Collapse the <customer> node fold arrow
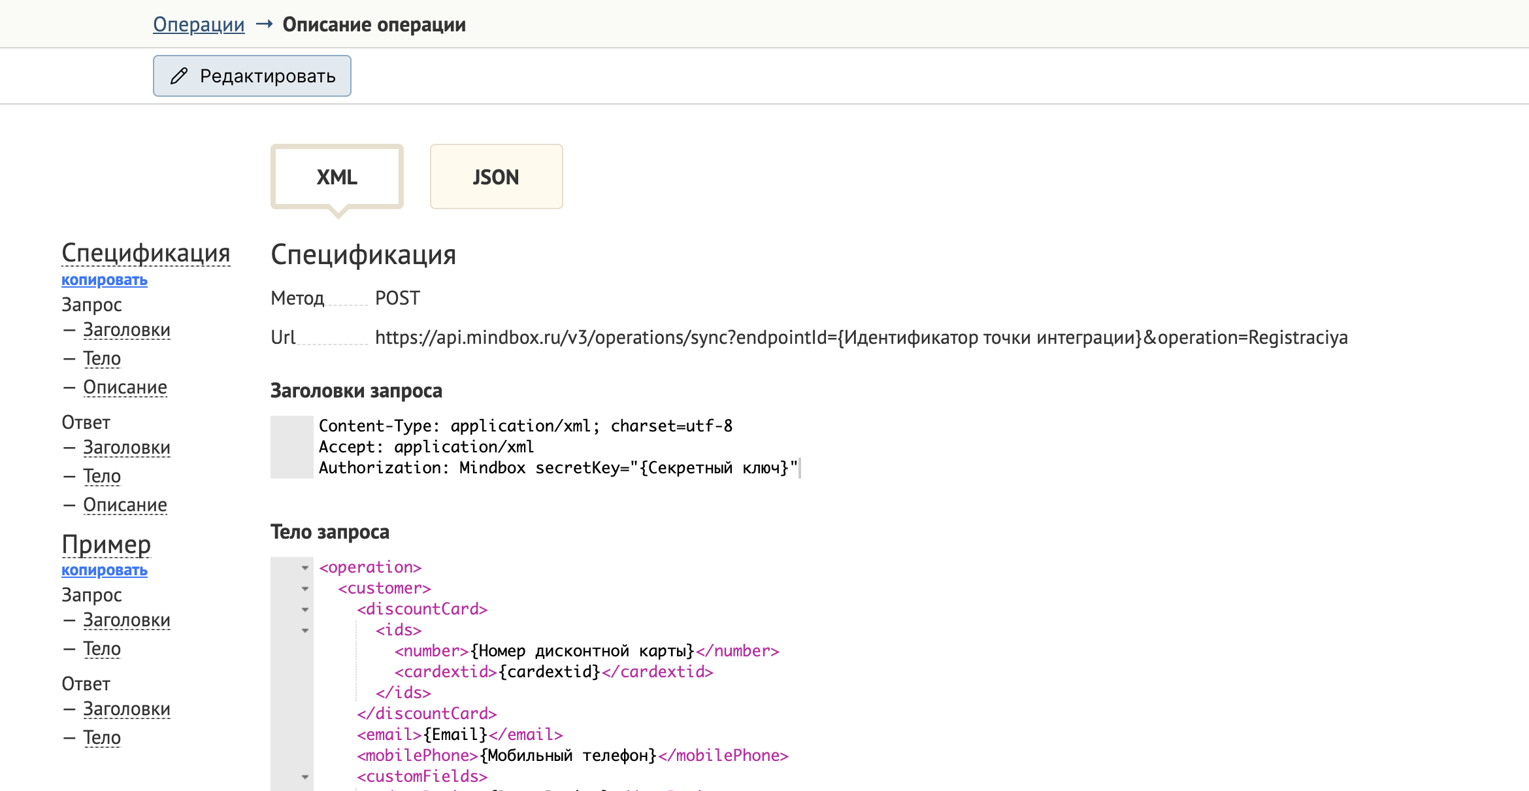The height and width of the screenshot is (791, 1529). [x=305, y=589]
